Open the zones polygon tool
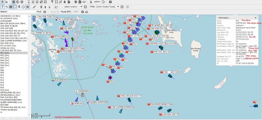Image resolution: width=262 pixels, height=120 pixels. coord(56,2)
